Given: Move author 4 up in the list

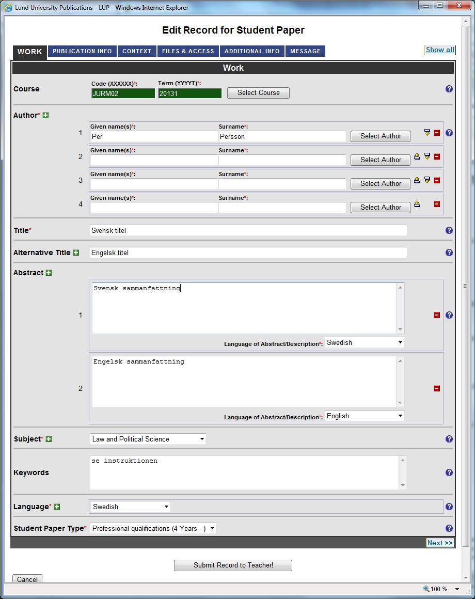Looking at the screenshot, I should point(417,203).
